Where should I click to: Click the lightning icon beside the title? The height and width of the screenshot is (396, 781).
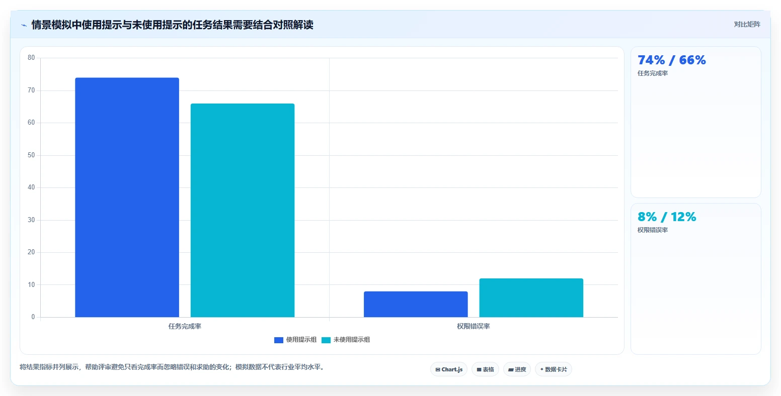[24, 25]
